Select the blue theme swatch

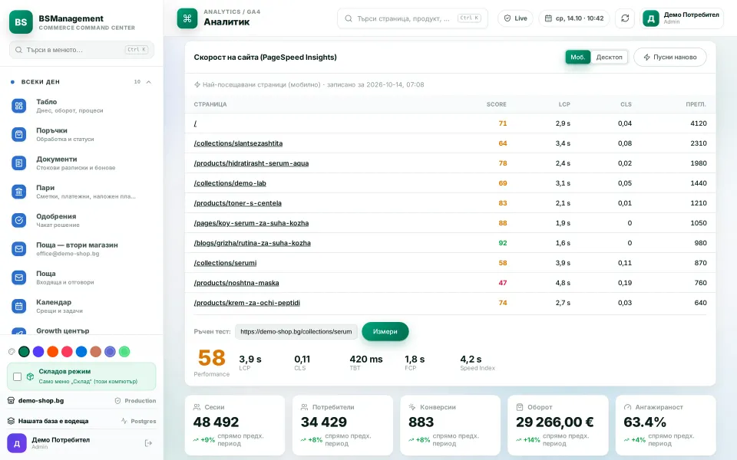coord(81,352)
